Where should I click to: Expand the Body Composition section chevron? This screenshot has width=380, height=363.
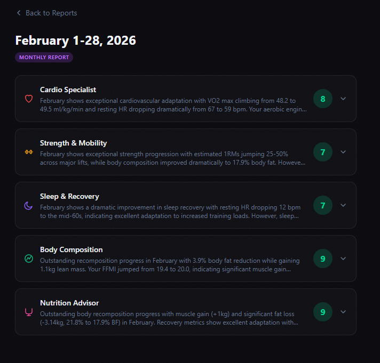click(x=343, y=259)
